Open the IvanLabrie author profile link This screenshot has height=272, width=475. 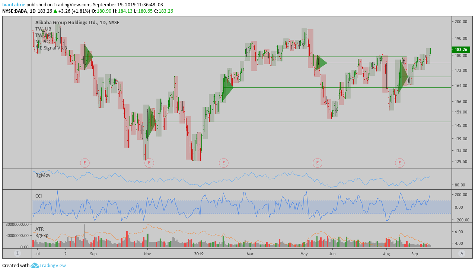[14, 5]
